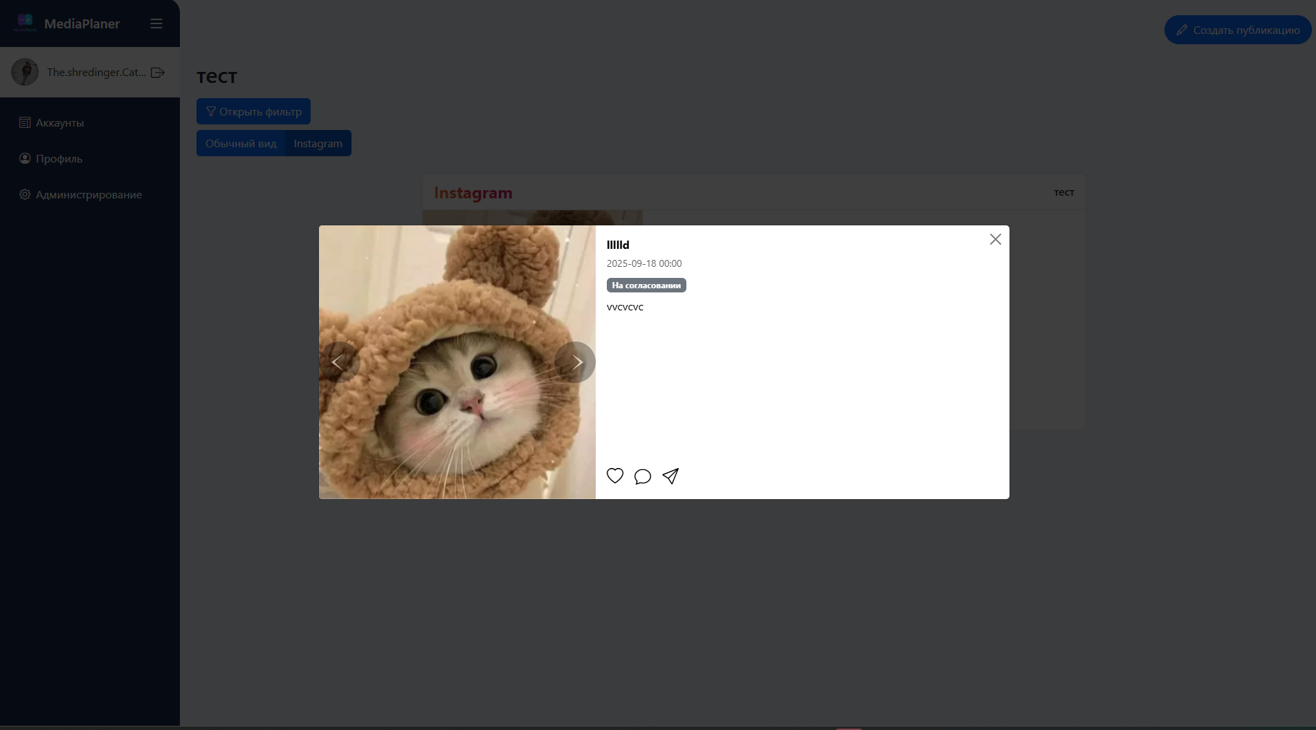
Task: Click the date 2025-09-18 00:00
Action: 644,263
